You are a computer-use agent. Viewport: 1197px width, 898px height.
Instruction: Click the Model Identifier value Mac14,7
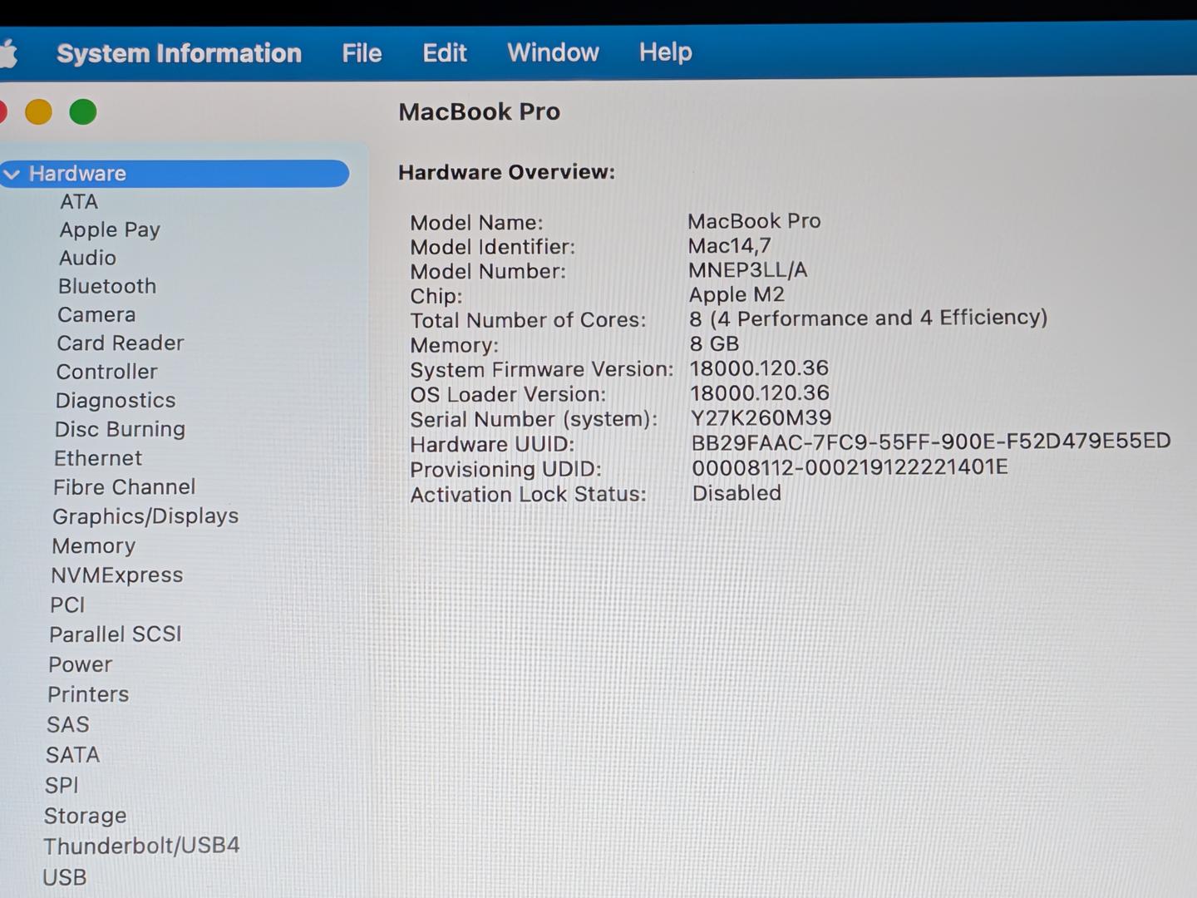pos(729,246)
